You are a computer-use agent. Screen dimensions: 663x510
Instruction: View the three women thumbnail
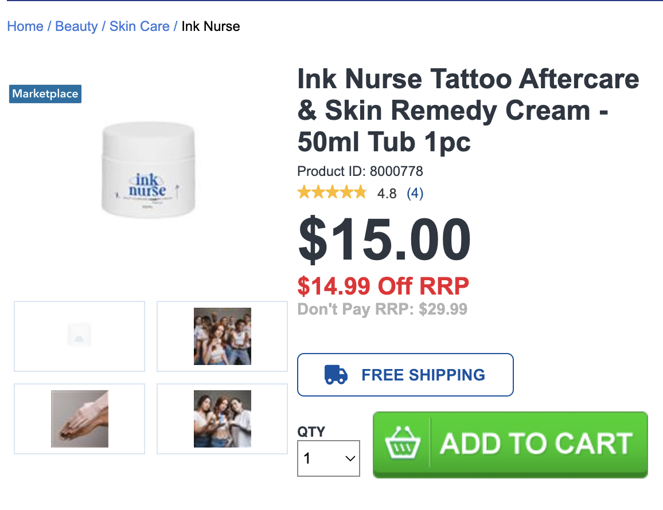coord(223,419)
